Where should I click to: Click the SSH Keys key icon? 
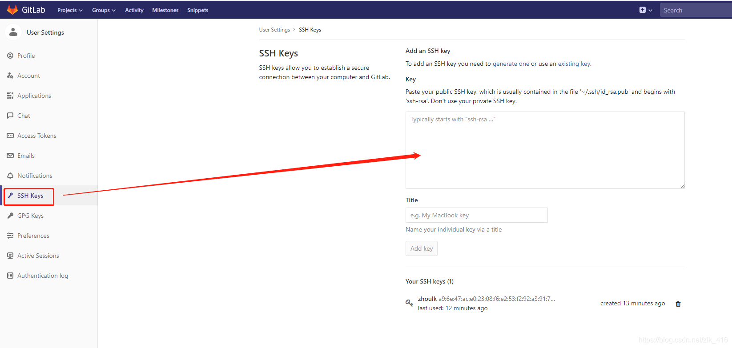(x=10, y=196)
